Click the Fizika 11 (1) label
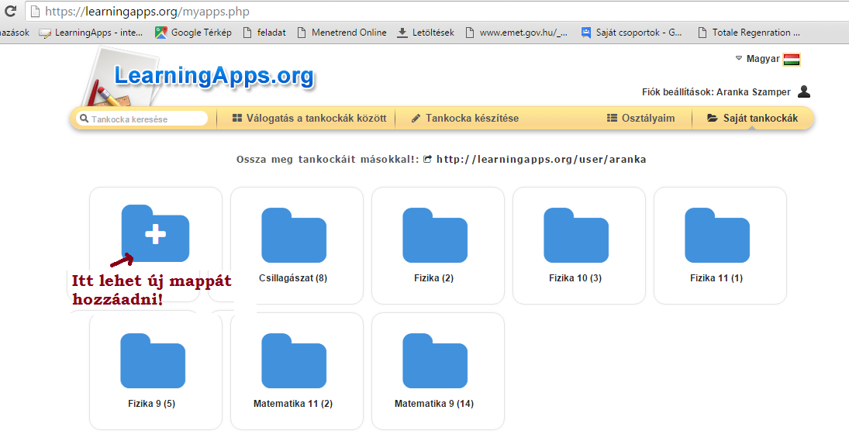The height and width of the screenshot is (434, 849). point(716,278)
